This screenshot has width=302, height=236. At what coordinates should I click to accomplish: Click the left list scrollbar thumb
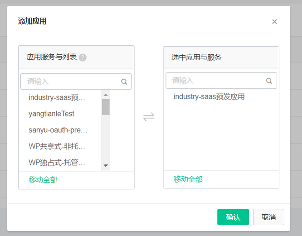point(106,107)
